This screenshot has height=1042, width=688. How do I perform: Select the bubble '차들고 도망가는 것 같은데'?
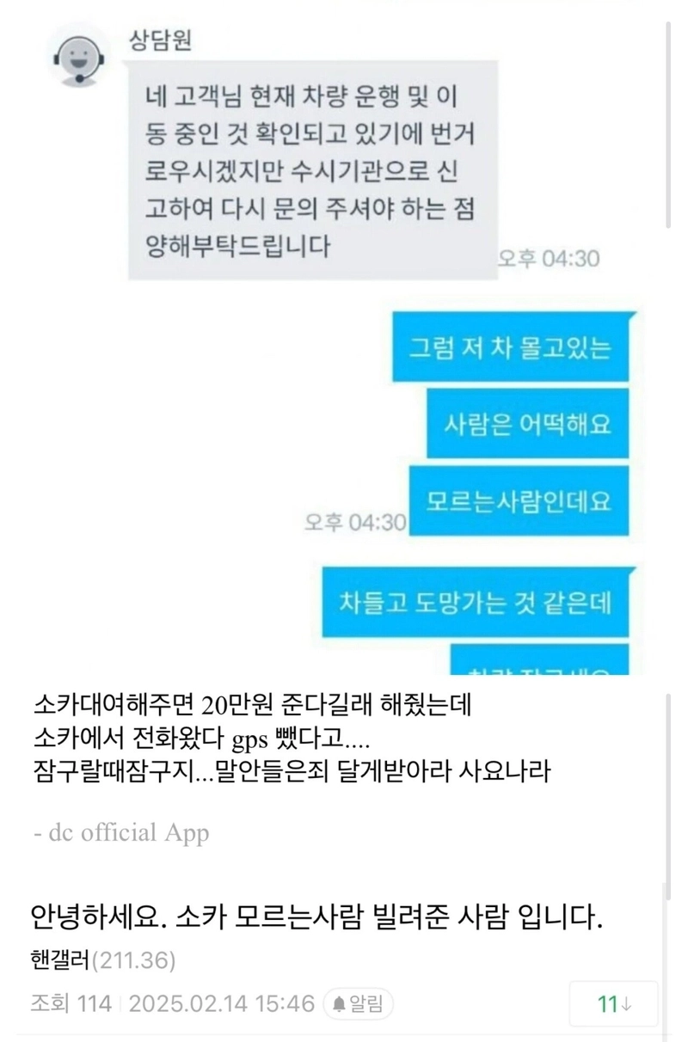coord(479,602)
